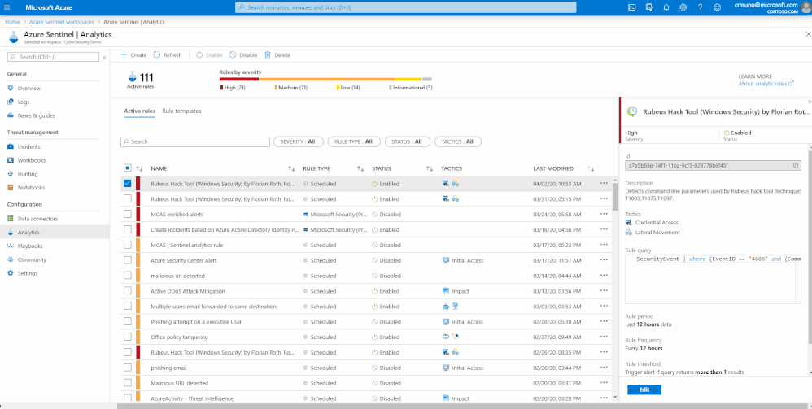Open portal settings gear icon
The image size is (812, 409).
(x=683, y=7)
